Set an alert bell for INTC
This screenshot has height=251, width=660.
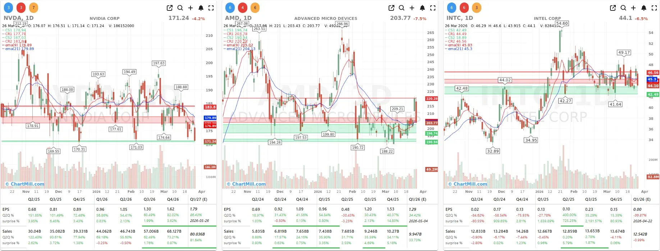click(644, 8)
